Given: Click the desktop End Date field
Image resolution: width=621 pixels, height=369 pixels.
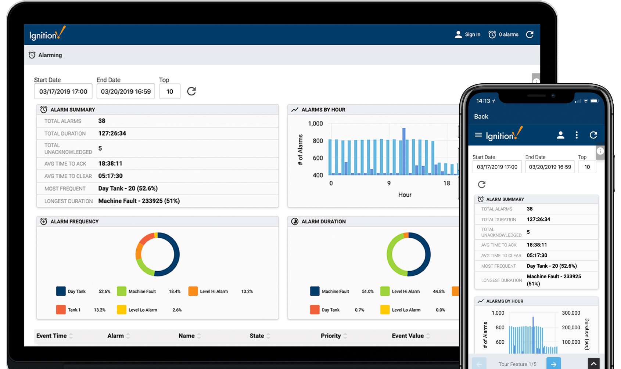Looking at the screenshot, I should [126, 91].
